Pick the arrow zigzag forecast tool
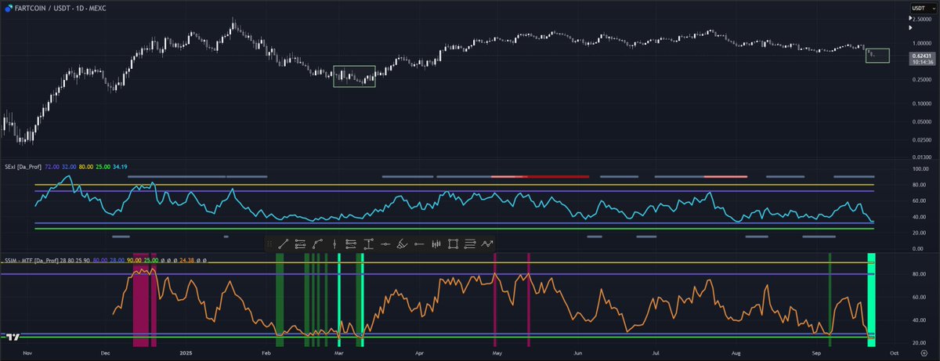This screenshot has height=361, width=940. point(487,244)
